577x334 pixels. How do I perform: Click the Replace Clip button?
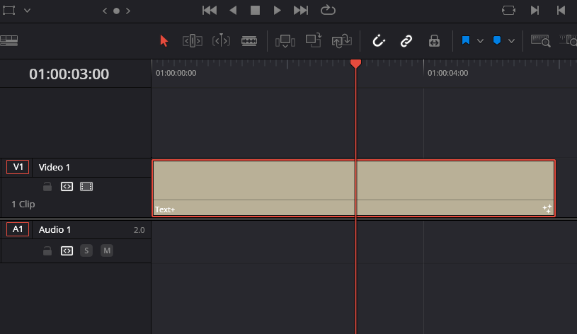[341, 41]
